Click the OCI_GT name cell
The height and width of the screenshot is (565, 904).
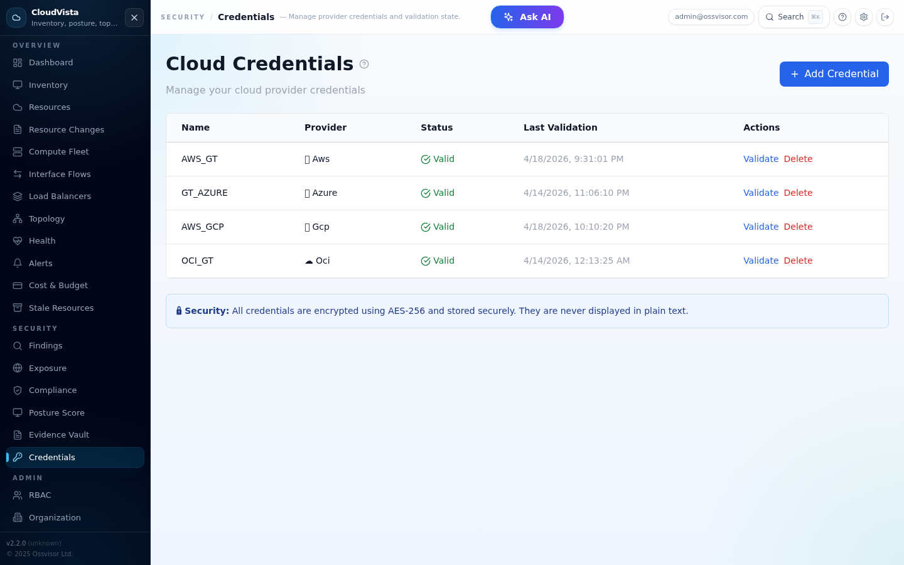pyautogui.click(x=198, y=261)
